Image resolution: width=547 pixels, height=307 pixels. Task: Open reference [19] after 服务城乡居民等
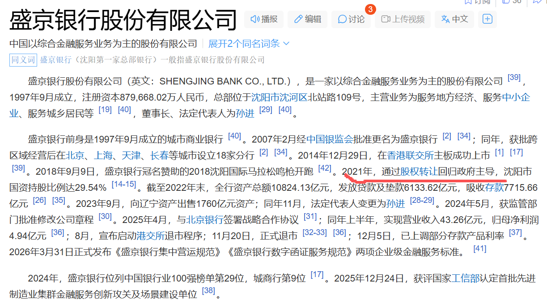coord(105,109)
